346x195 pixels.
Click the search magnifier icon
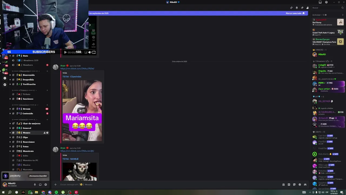coord(342,8)
